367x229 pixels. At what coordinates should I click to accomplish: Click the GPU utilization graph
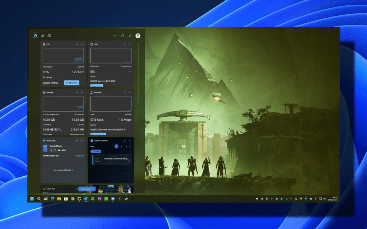click(x=111, y=56)
